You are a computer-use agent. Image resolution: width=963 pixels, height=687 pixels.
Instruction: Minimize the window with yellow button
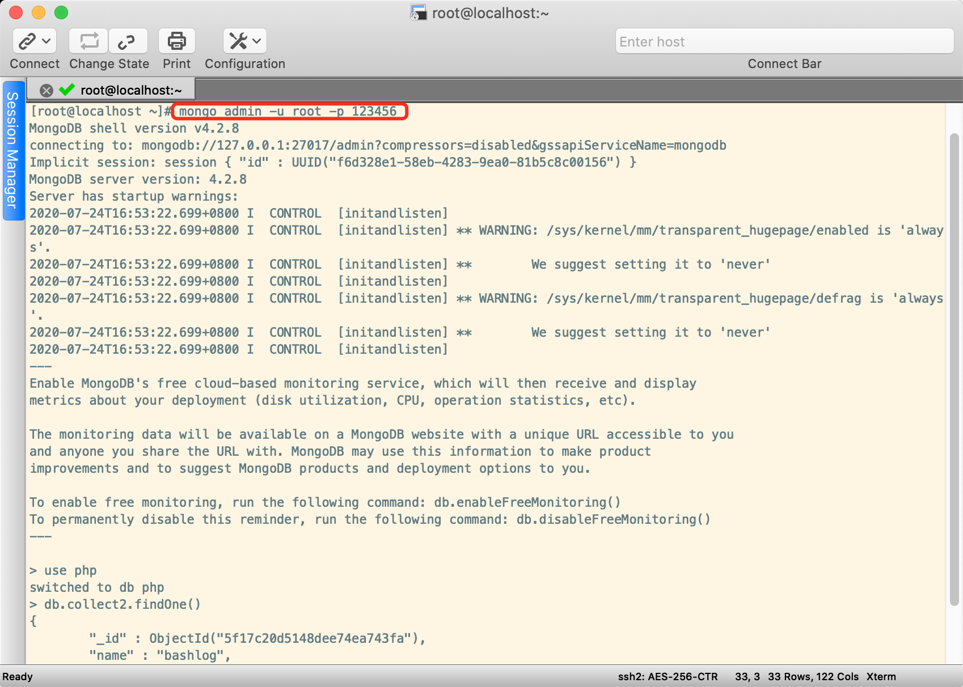(x=39, y=12)
